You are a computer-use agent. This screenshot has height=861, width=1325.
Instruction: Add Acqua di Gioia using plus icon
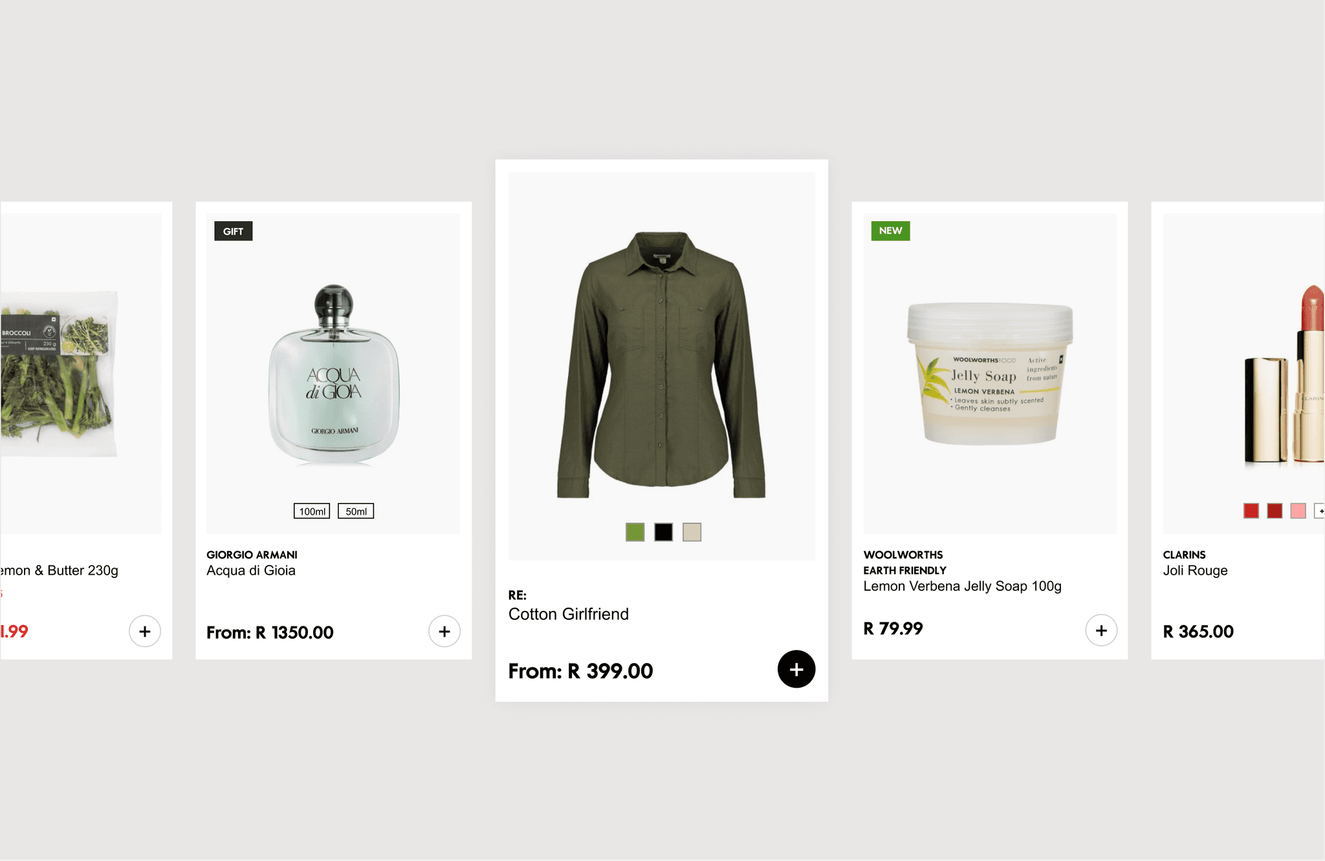444,631
